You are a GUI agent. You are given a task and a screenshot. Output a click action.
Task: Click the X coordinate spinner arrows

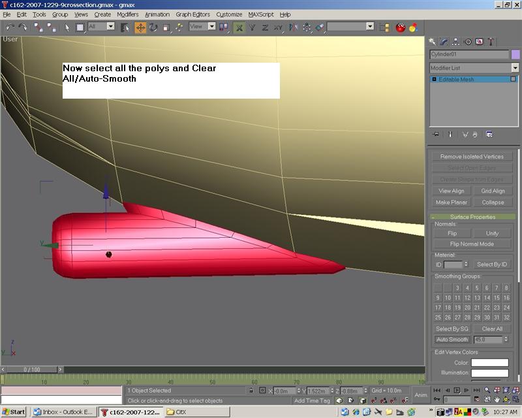(299, 391)
